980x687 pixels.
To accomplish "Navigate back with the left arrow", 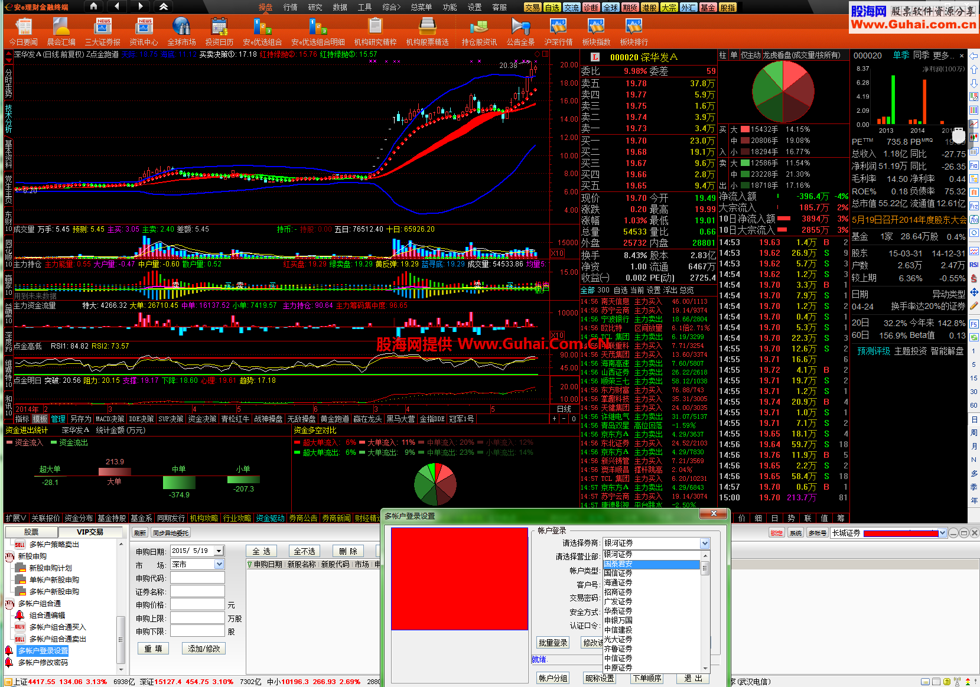I will coord(117,6).
